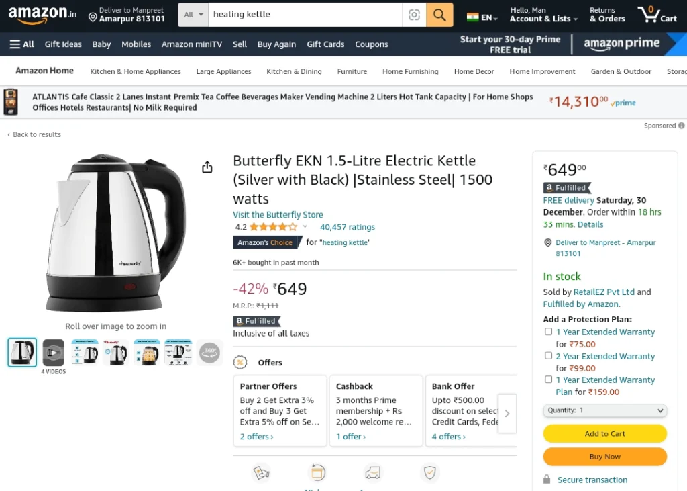
Task: Click the Add to Cart button
Action: [x=605, y=433]
